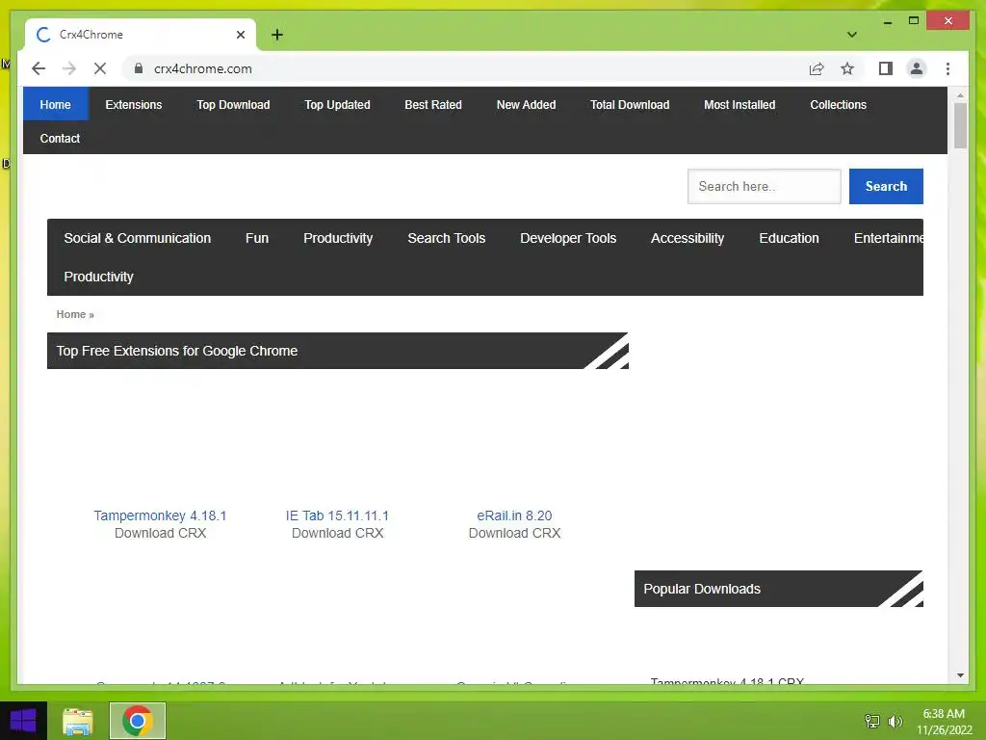Open the Accessibility category
This screenshot has height=740, width=986.
click(x=688, y=238)
